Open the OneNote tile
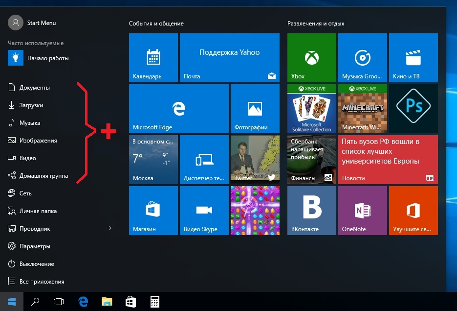This screenshot has width=457, height=311. click(363, 211)
